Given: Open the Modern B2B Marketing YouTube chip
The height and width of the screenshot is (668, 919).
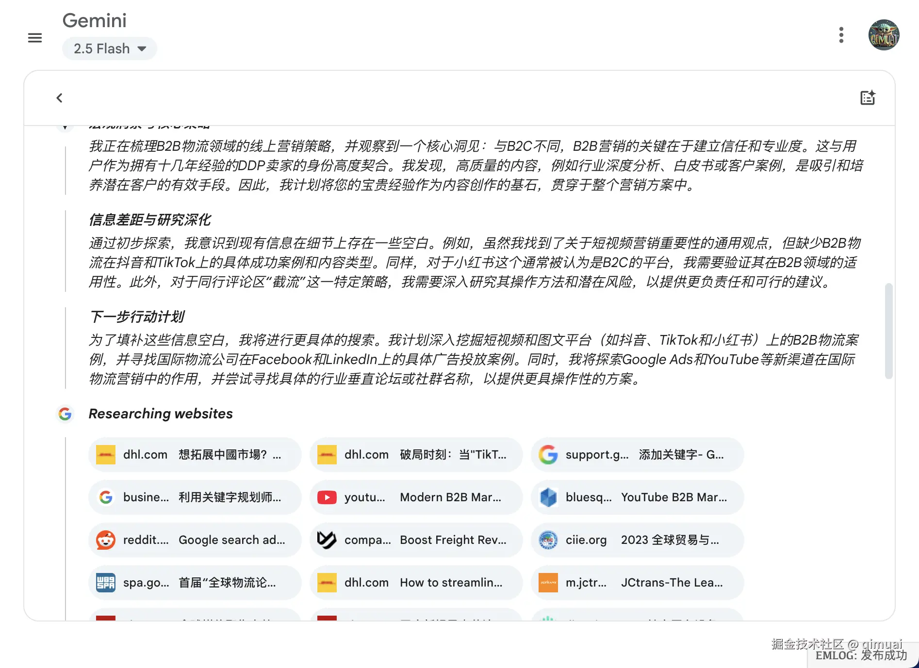Looking at the screenshot, I should (x=416, y=497).
